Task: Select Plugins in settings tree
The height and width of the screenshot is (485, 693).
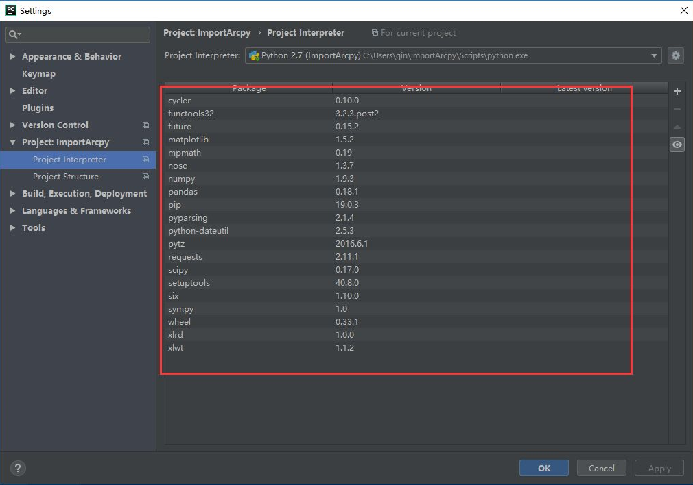Action: 38,108
